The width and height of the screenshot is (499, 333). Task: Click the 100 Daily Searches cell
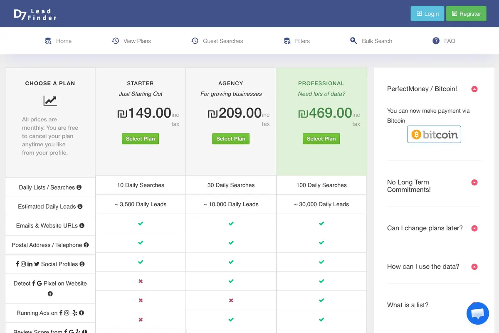click(321, 185)
